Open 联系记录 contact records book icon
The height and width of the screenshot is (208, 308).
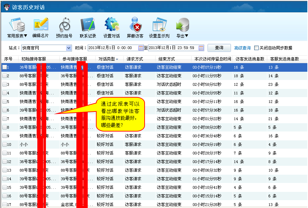pos(88,25)
